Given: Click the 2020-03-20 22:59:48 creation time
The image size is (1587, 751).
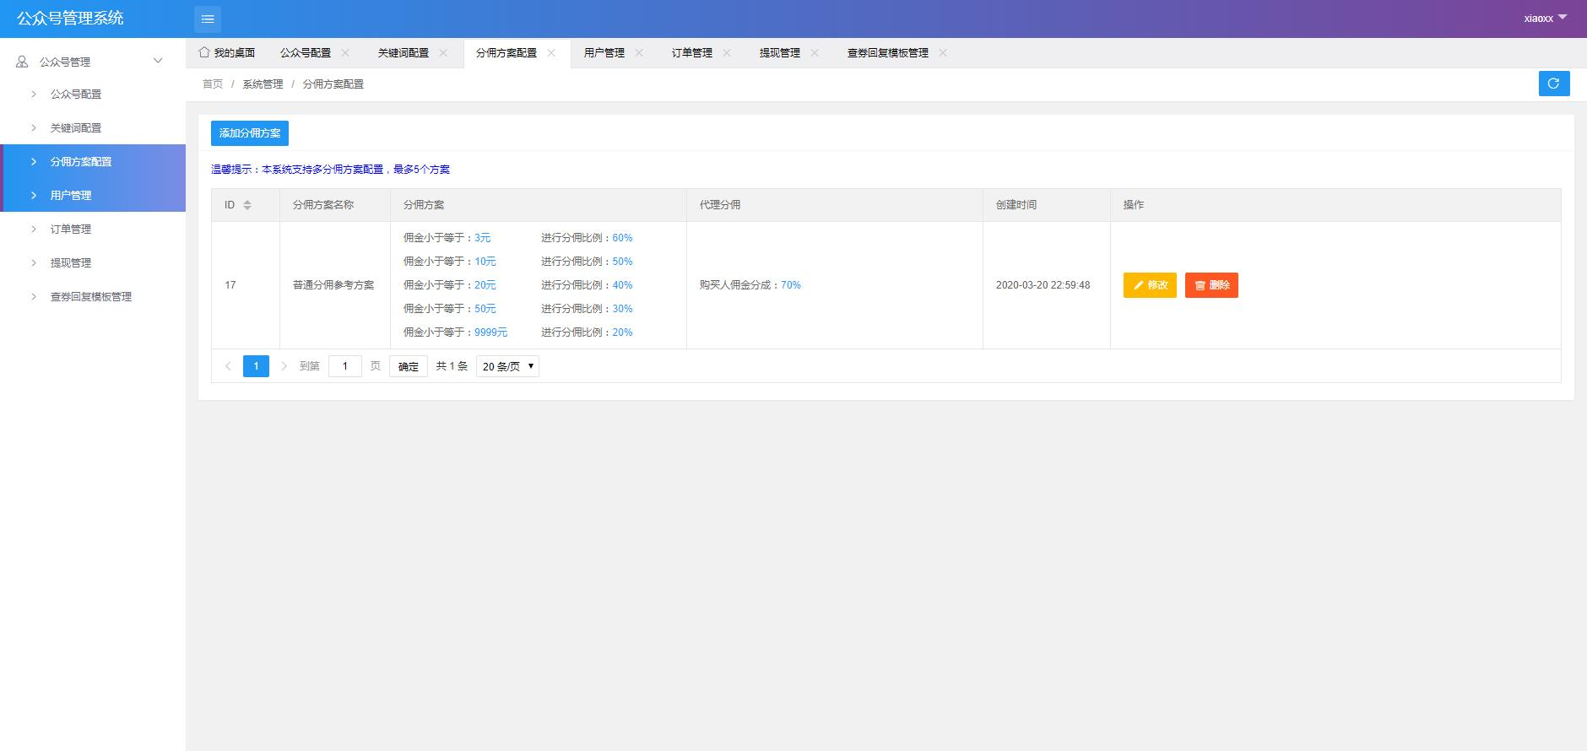Looking at the screenshot, I should pos(1043,285).
